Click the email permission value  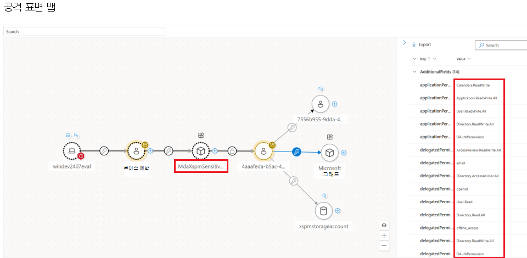pyautogui.click(x=461, y=163)
